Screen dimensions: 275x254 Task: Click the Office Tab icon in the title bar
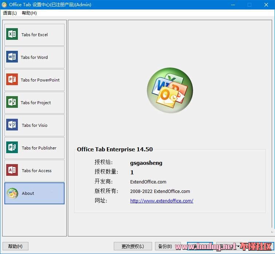(4, 5)
